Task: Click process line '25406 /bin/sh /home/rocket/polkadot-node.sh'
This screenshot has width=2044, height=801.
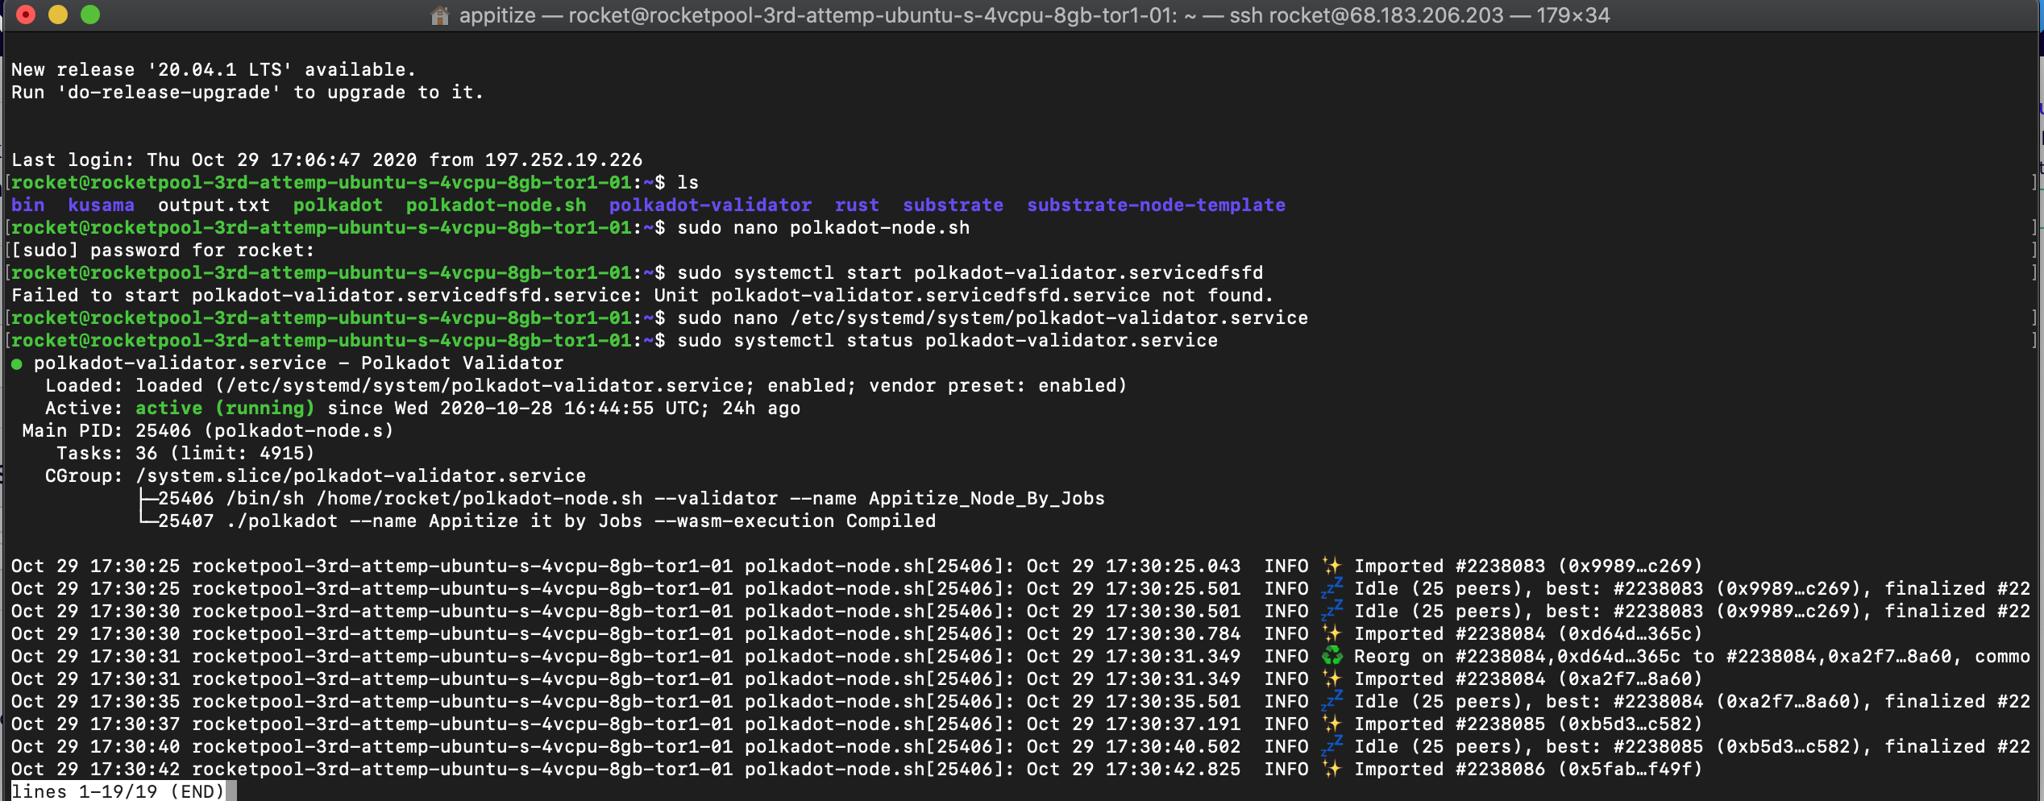Action: tap(631, 499)
